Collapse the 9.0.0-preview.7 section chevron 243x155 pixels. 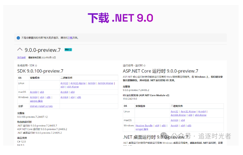pos(20,50)
